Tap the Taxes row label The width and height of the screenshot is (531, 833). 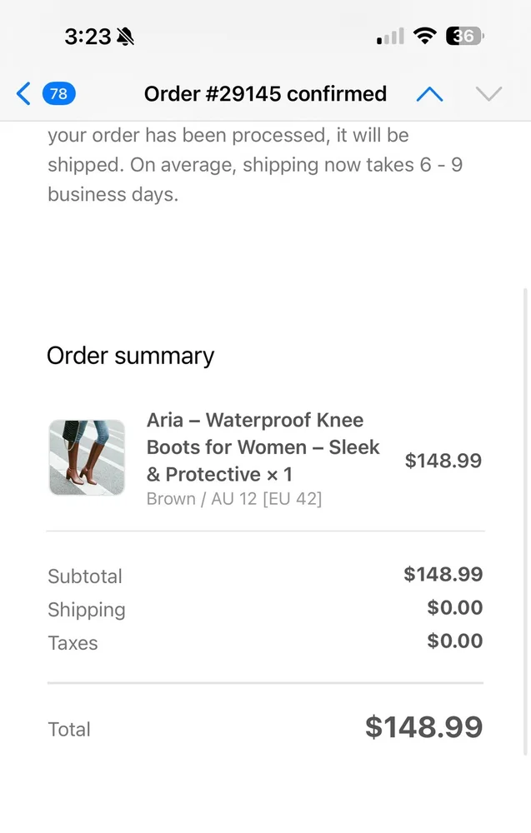pos(73,643)
